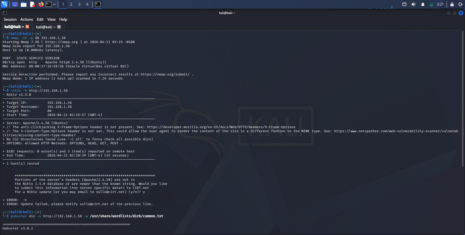Switch to workspace 2
The height and width of the screenshot is (235, 465).
coord(71,4)
